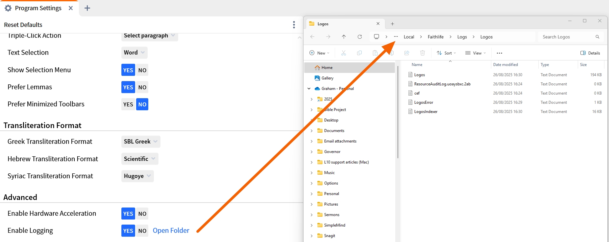The image size is (609, 242).
Task: Set Prefer Lemmas to YES
Action: 128,87
